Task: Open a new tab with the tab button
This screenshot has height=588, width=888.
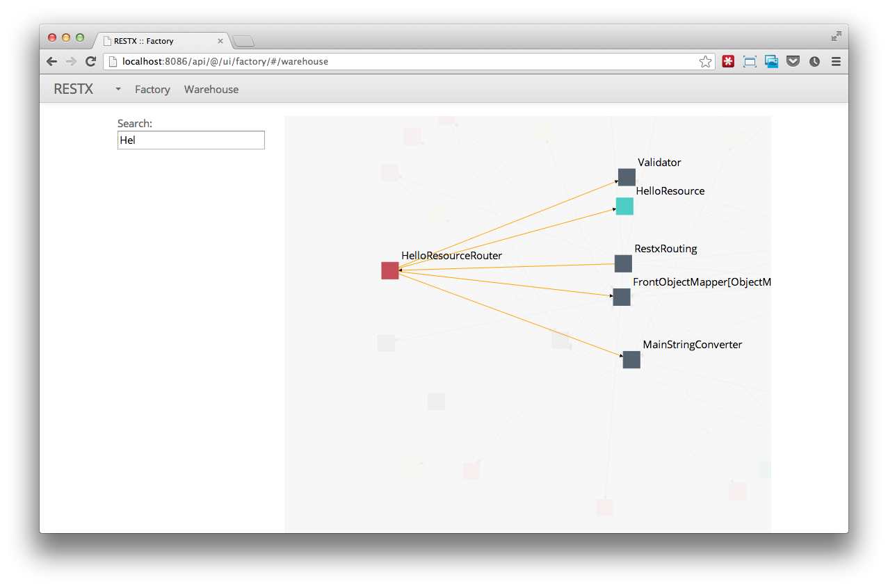Action: [243, 41]
